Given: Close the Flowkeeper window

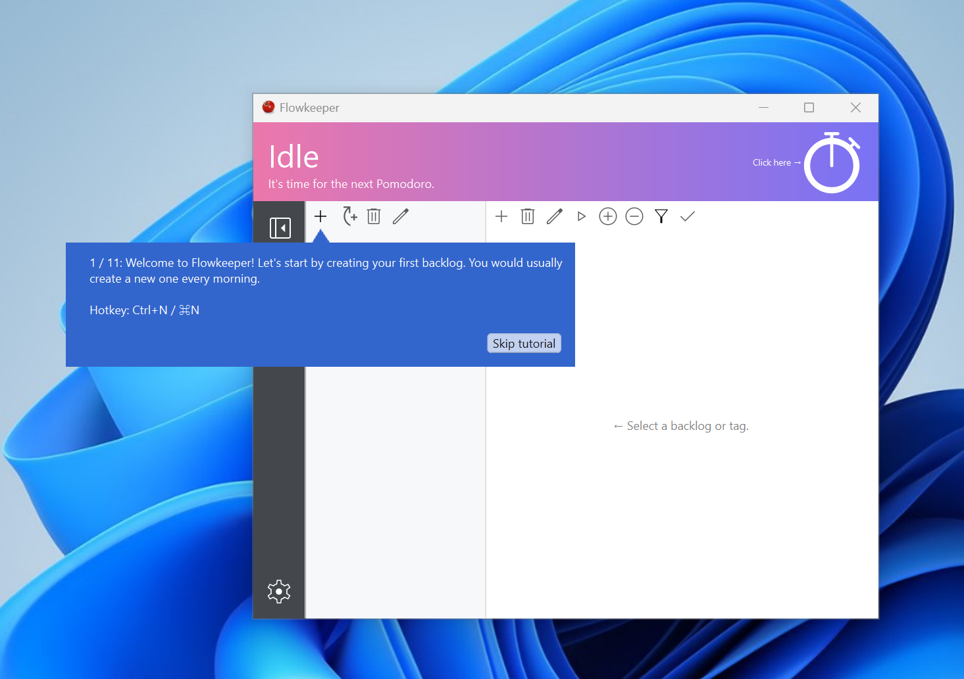Looking at the screenshot, I should (855, 108).
